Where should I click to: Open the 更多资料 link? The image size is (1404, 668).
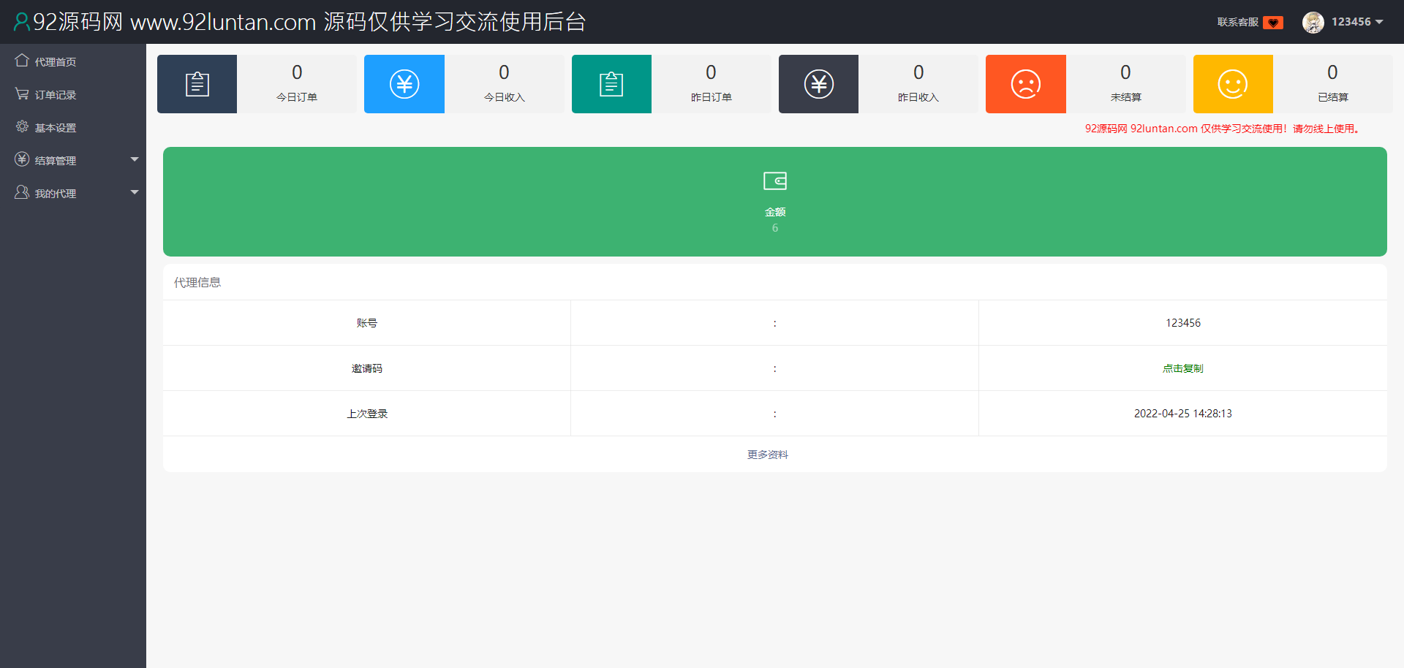pyautogui.click(x=768, y=455)
